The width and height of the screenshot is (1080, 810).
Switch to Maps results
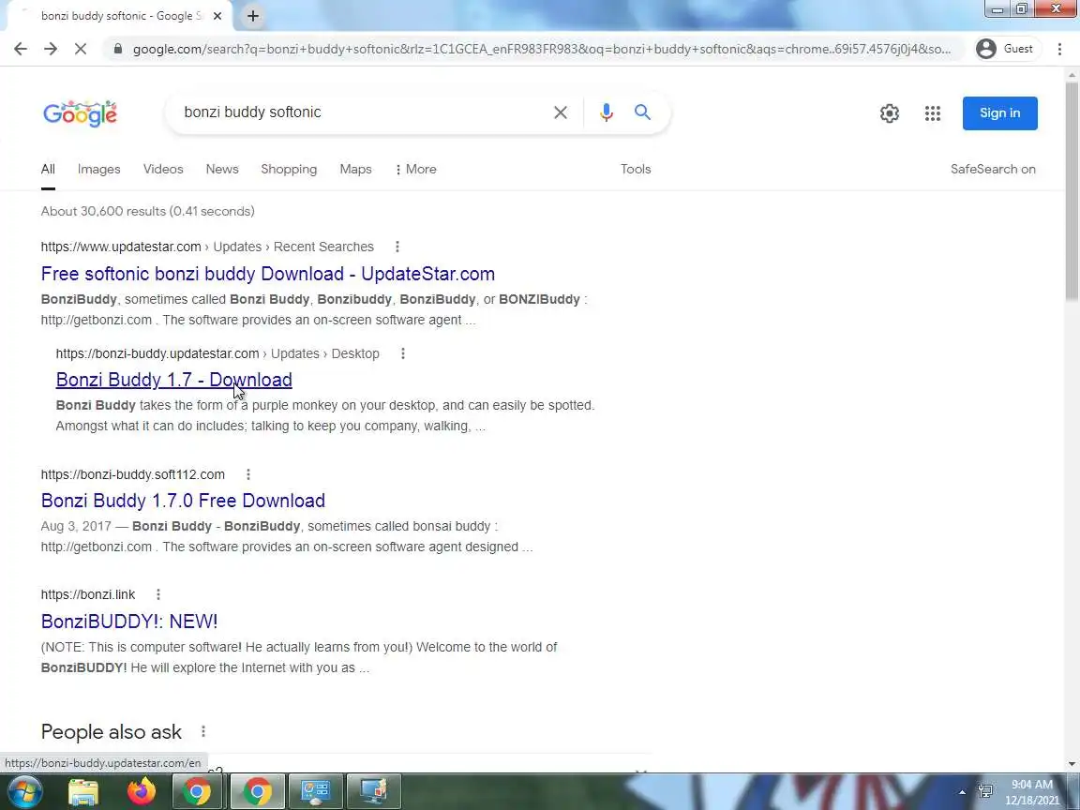tap(355, 170)
